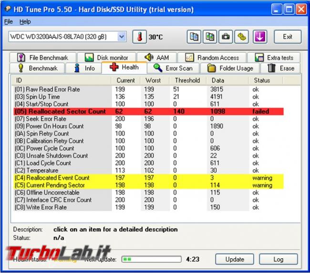The height and width of the screenshot is (273, 310).
Task: Switch to the Random Access tab
Action: 212,58
